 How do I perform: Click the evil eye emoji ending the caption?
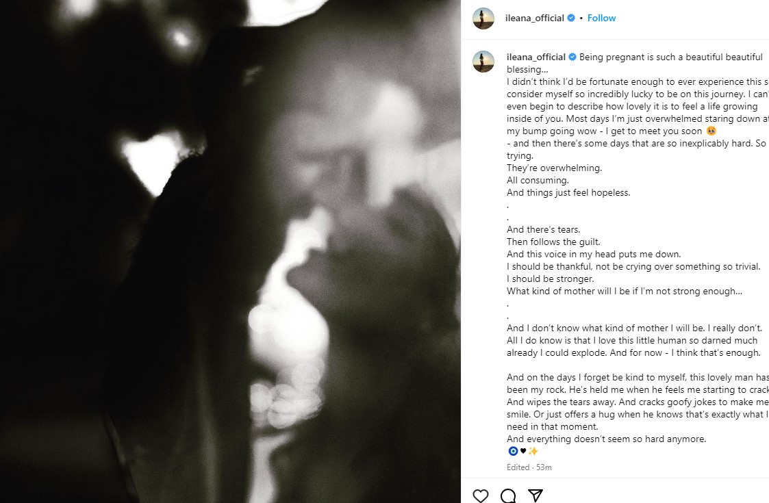[513, 451]
